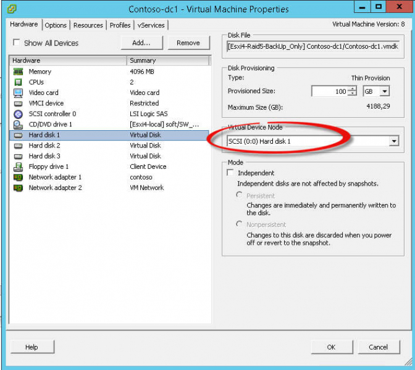Click the SCSI controller 0 icon

(x=18, y=114)
